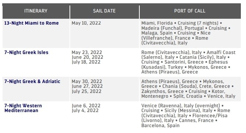Select the 7-Night Greek & Adriatic itinerary
The image size is (246, 133).
pyautogui.click(x=32, y=82)
